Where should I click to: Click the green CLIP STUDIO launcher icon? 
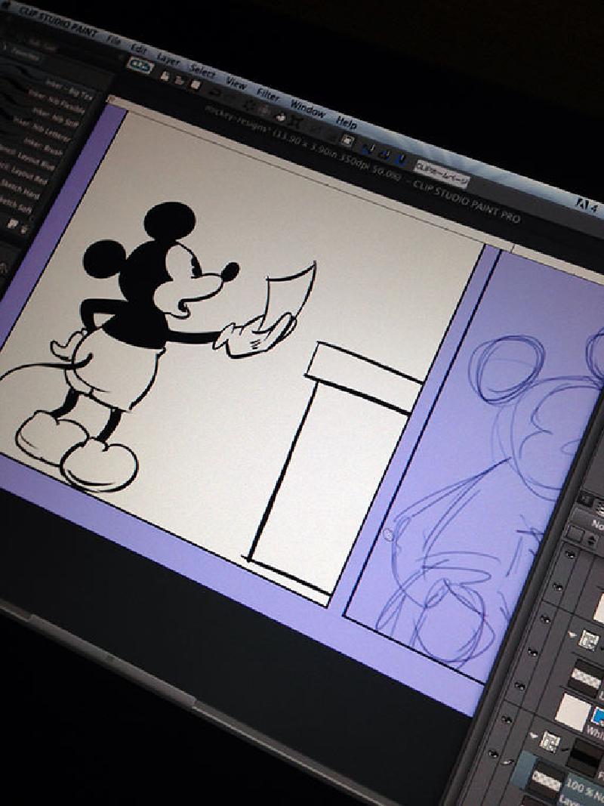[141, 65]
